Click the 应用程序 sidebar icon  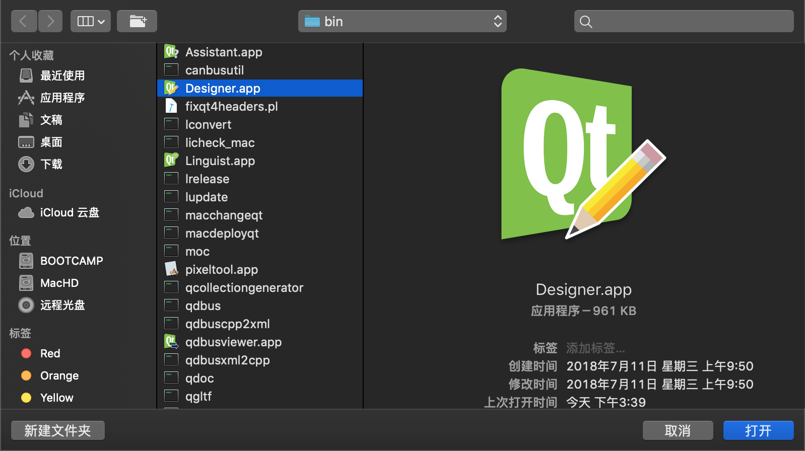(x=26, y=98)
